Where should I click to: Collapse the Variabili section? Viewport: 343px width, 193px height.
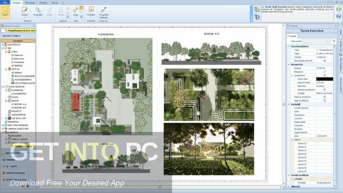click(x=289, y=105)
